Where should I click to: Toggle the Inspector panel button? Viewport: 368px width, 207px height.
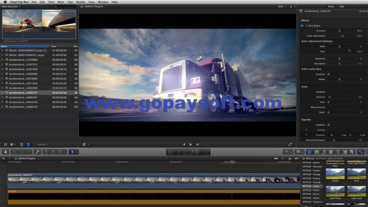pos(361,152)
